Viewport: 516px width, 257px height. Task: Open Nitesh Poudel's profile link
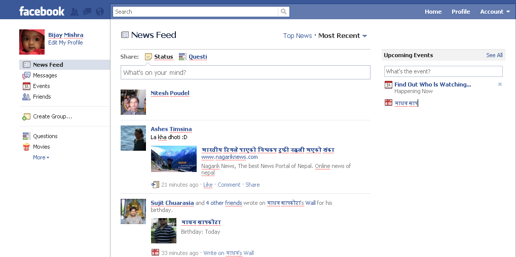170,93
